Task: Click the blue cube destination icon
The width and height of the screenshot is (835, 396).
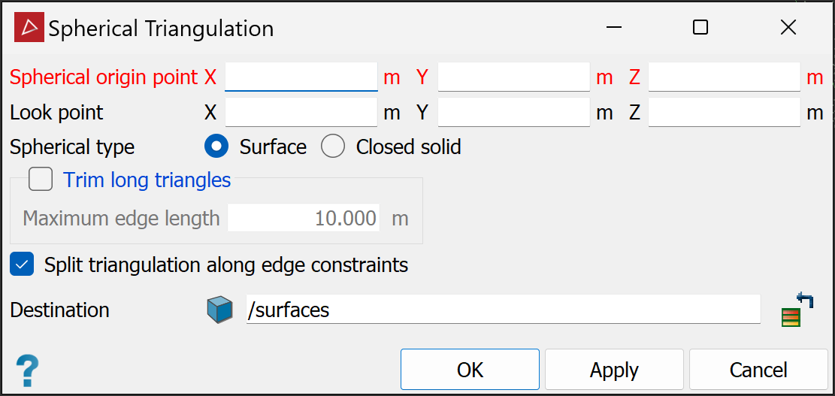Action: (x=220, y=310)
